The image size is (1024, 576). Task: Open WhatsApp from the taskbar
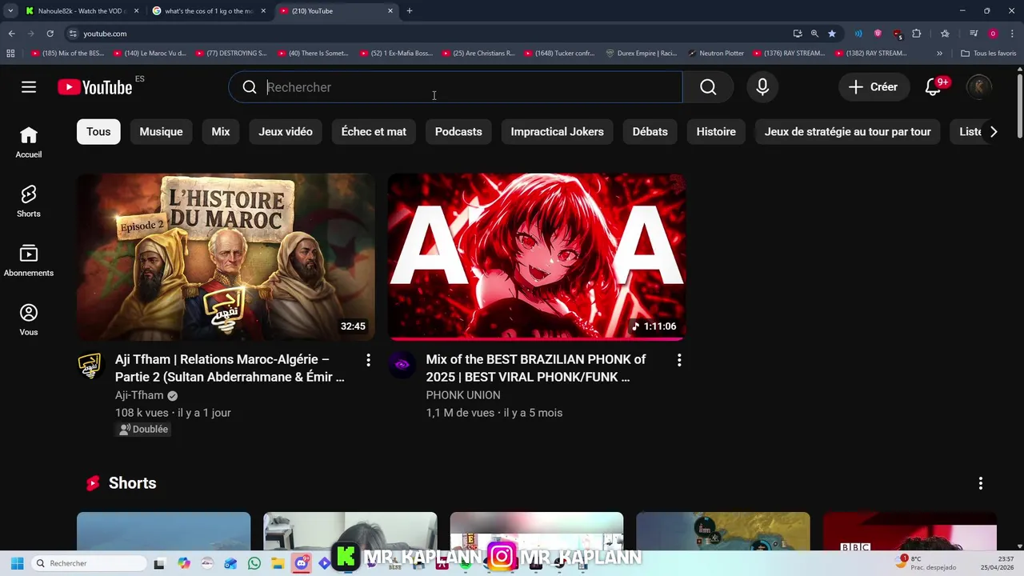[254, 563]
